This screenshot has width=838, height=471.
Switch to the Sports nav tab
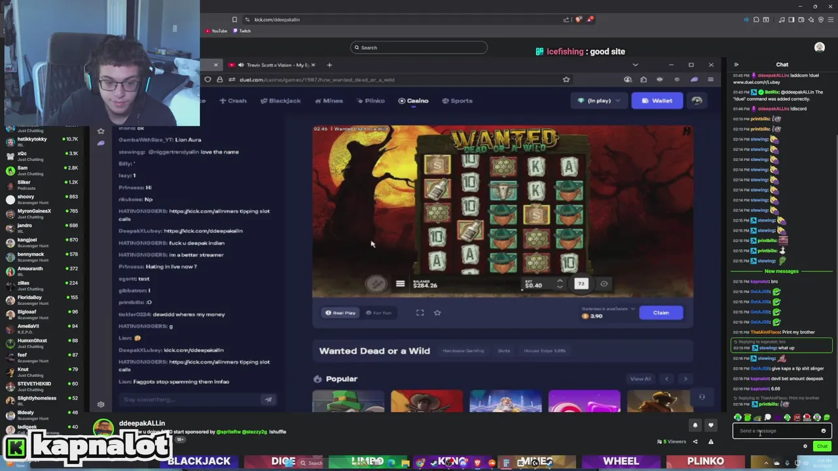point(457,101)
